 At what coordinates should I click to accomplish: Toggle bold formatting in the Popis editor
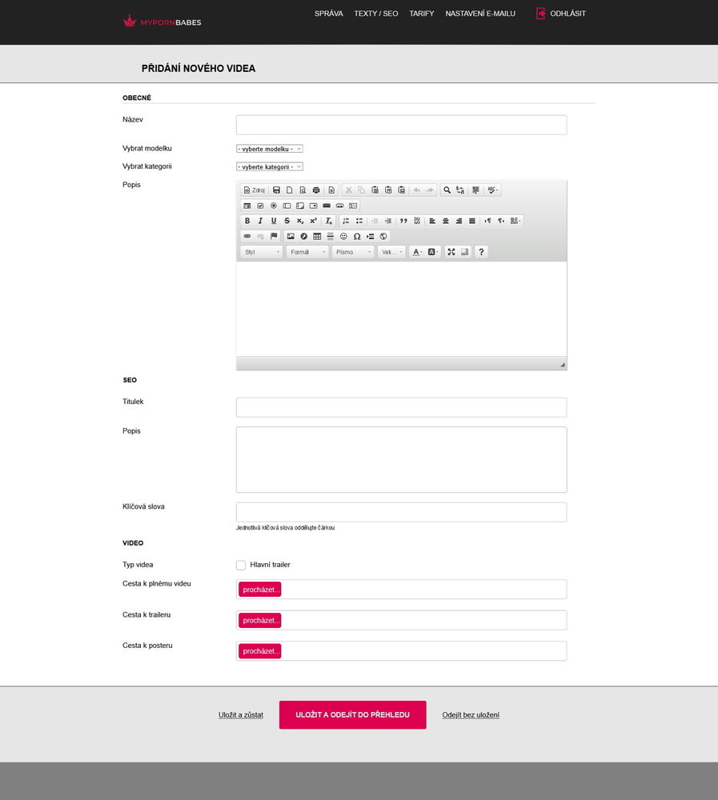pyautogui.click(x=247, y=221)
